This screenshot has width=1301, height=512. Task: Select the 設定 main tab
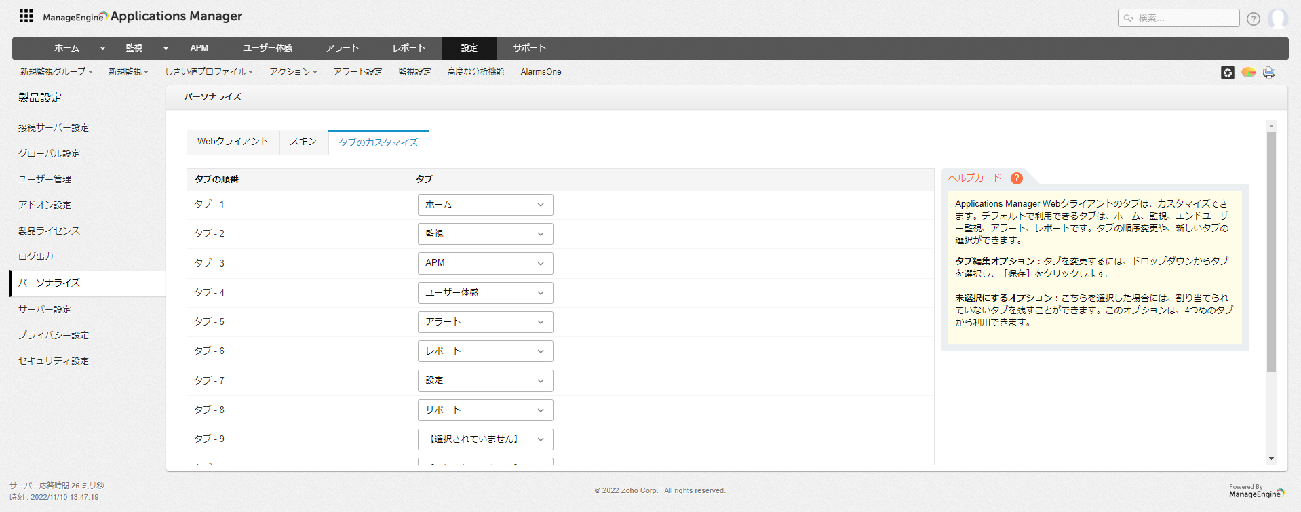[x=469, y=48]
